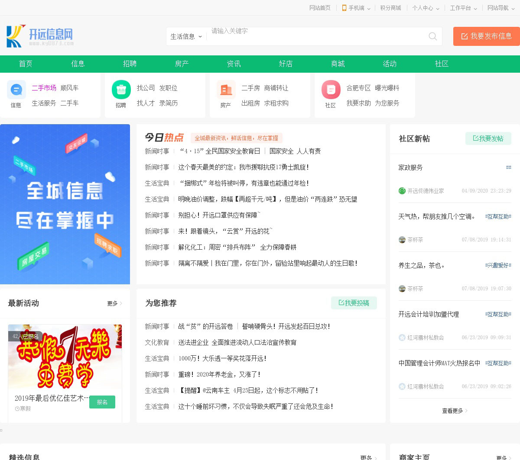Expand the 工作平台 dropdown menu
Viewport: 520px width, 460px height.
click(x=463, y=8)
